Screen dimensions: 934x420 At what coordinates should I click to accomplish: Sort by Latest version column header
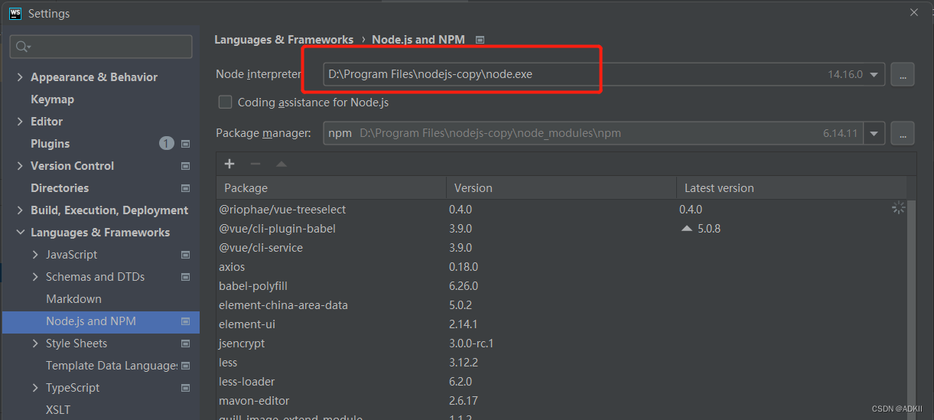tap(792, 188)
